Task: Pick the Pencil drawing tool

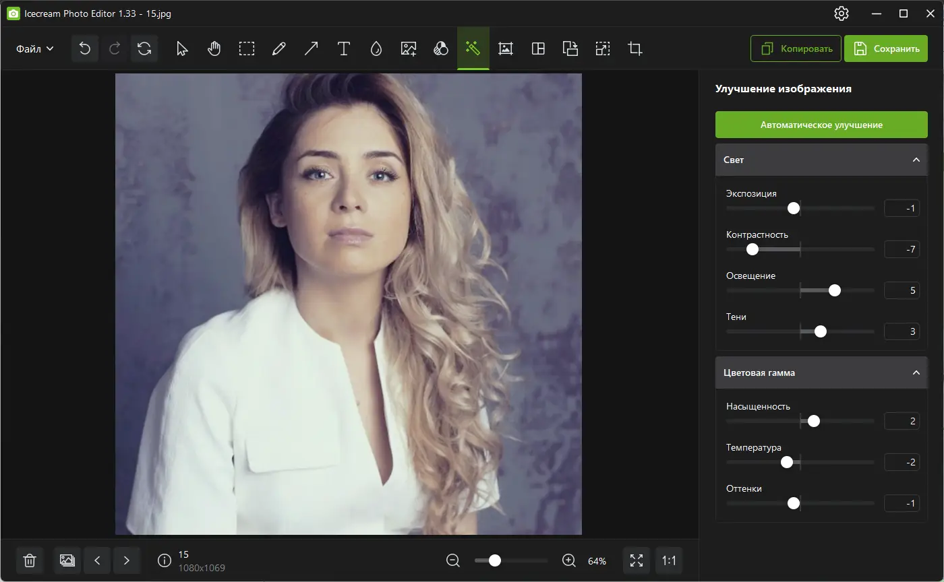Action: [x=278, y=48]
